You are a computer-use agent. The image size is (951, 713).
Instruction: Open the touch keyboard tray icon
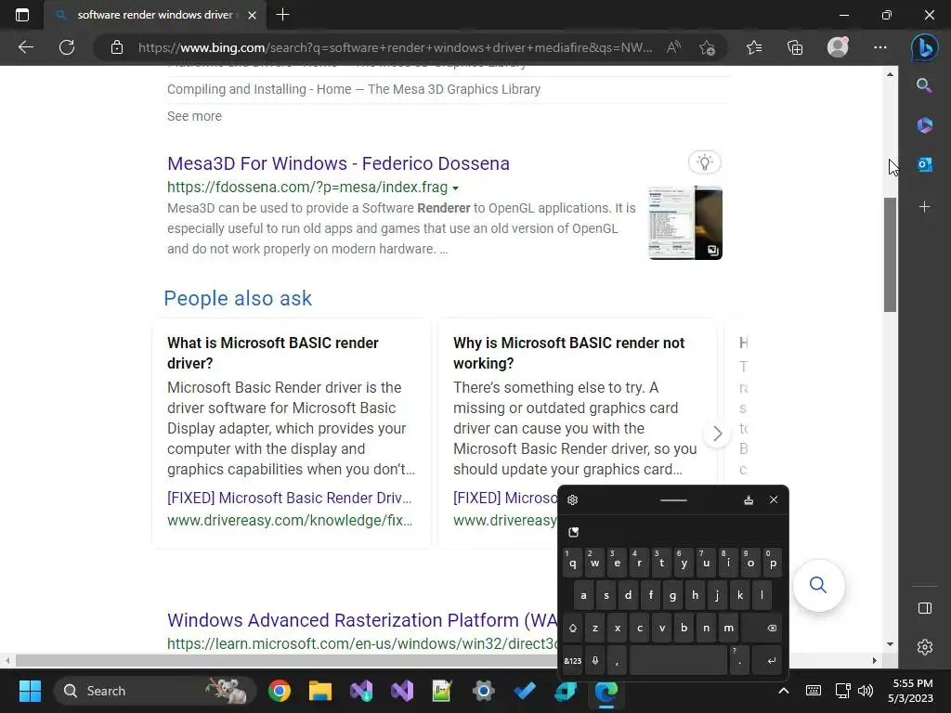(814, 691)
